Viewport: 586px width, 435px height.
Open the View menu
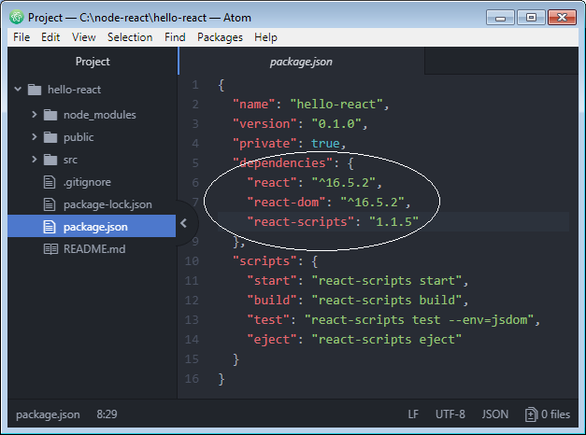click(84, 37)
